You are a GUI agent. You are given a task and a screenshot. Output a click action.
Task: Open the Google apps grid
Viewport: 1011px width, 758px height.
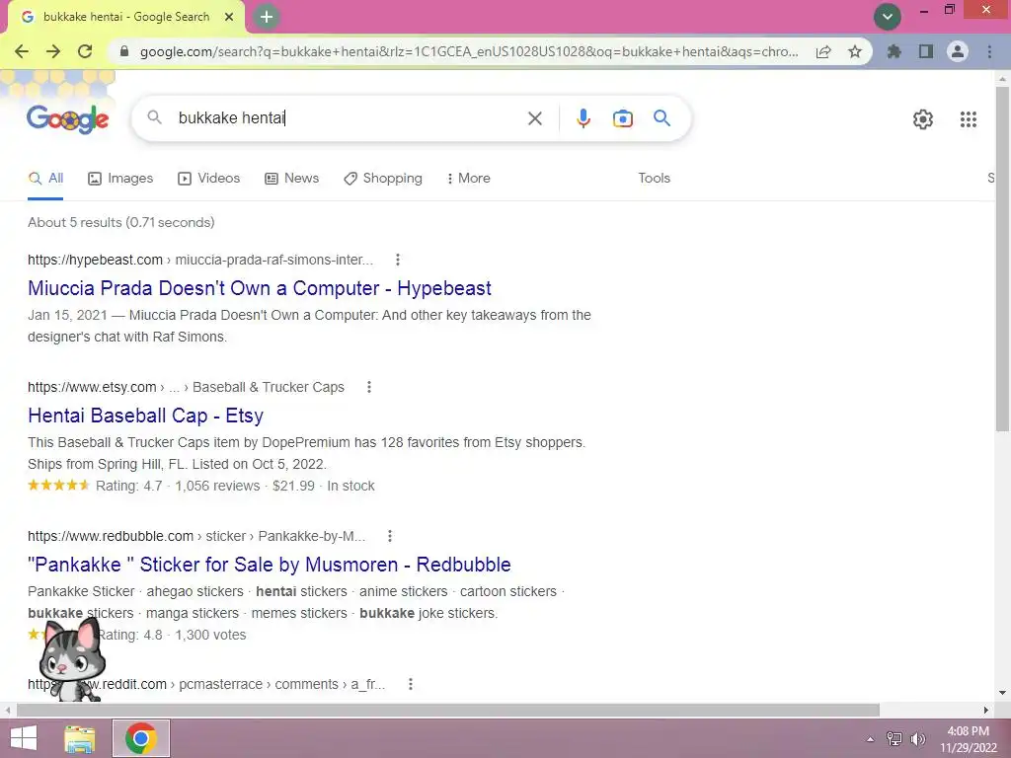point(968,119)
